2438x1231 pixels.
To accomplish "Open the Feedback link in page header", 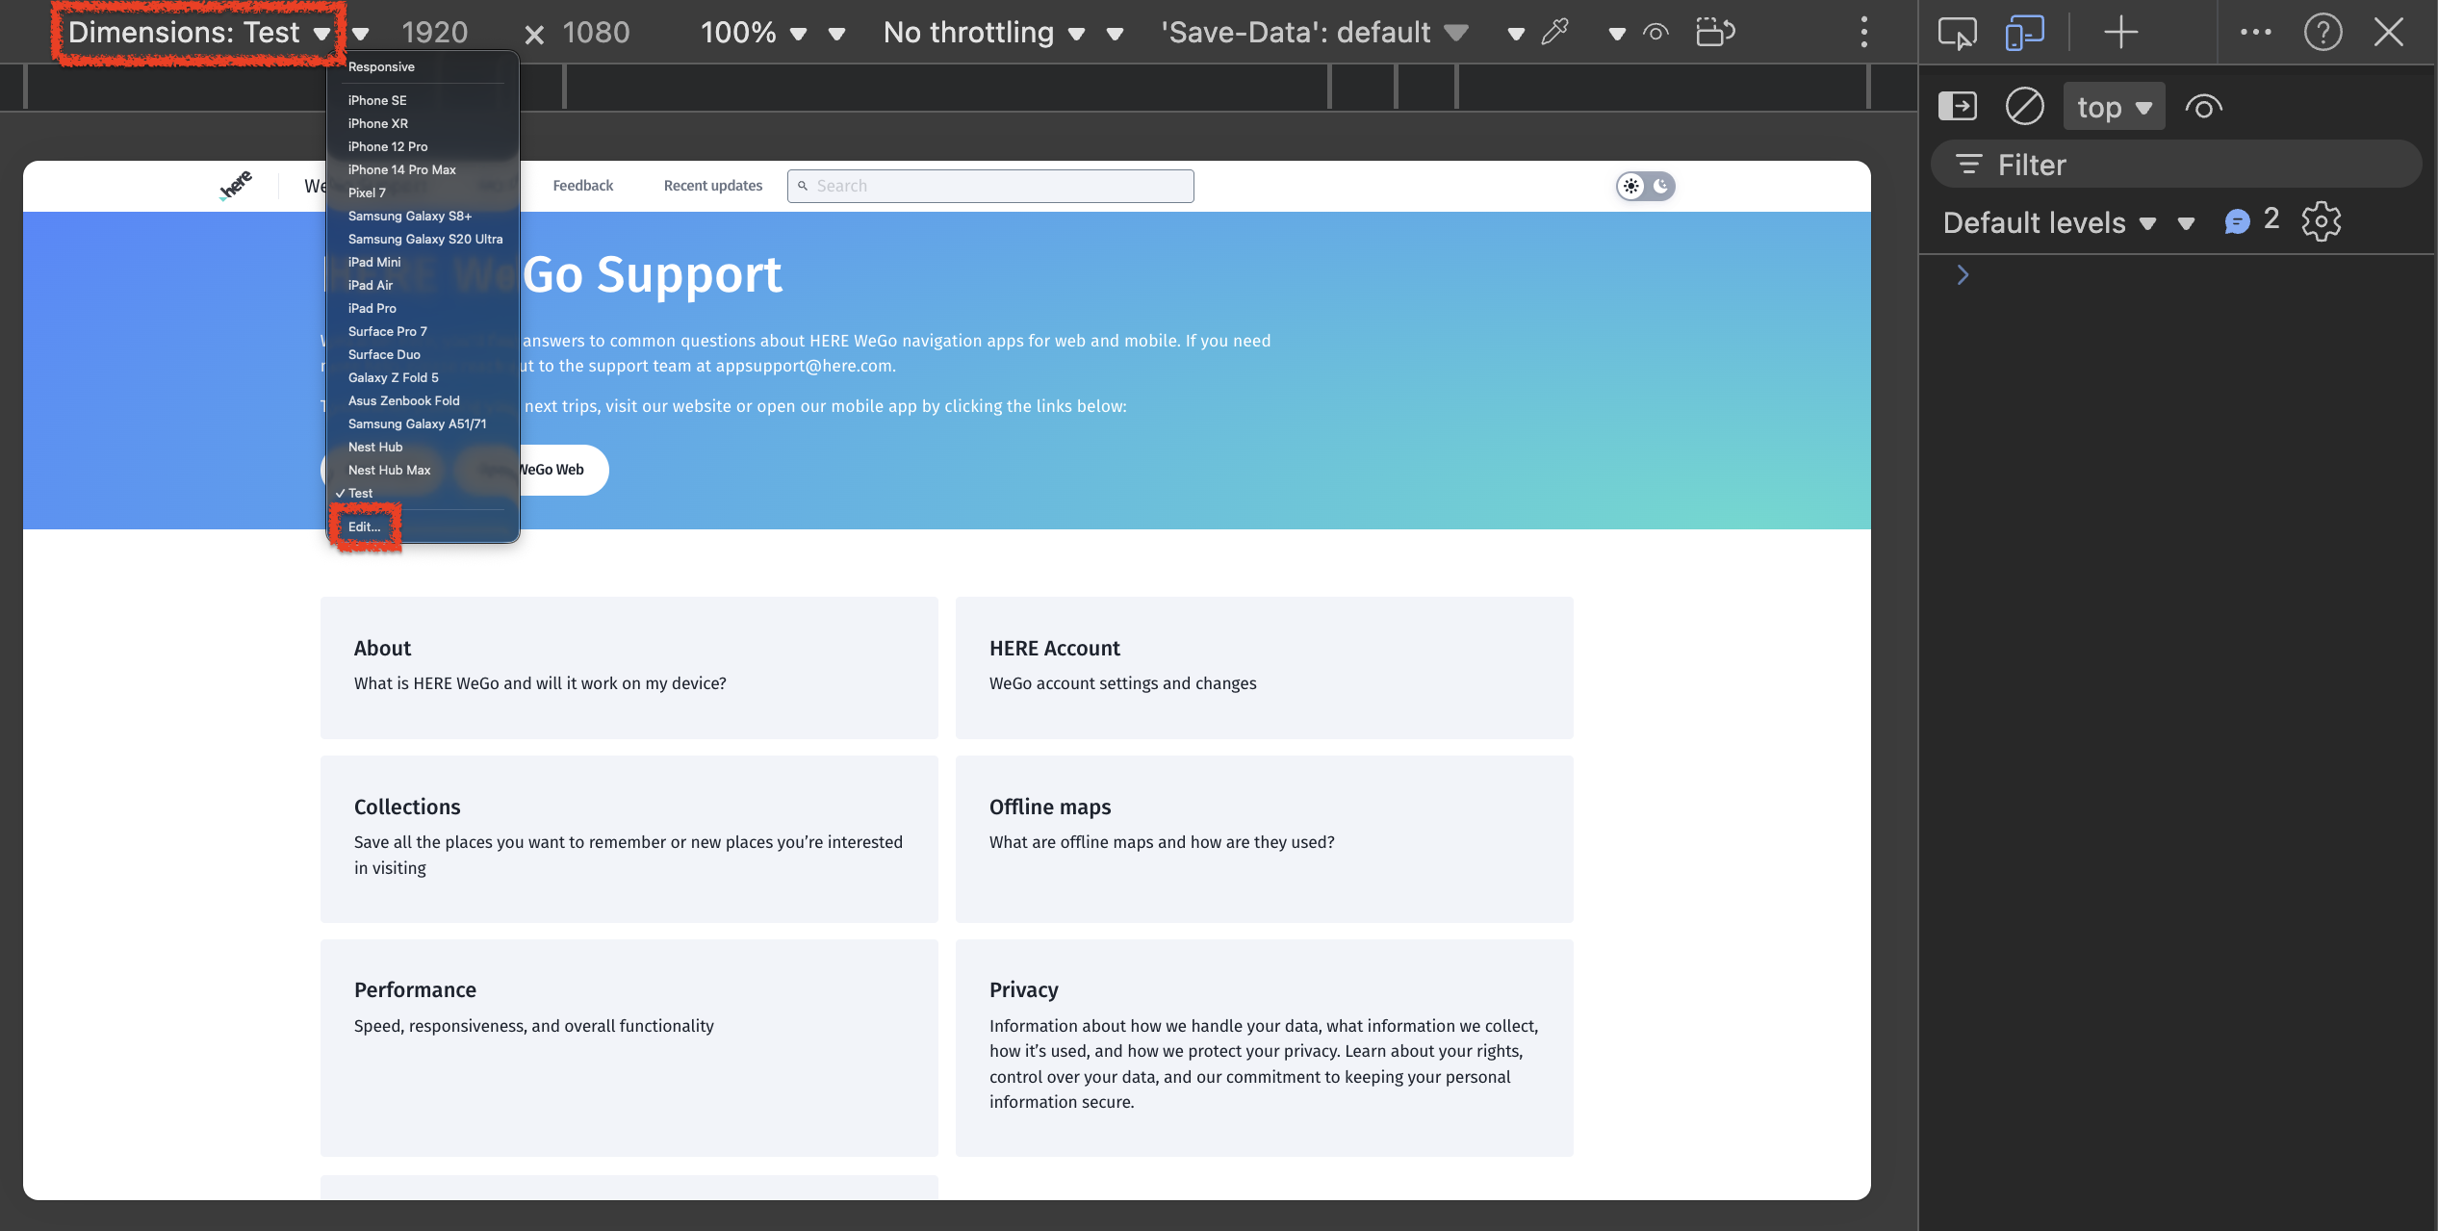I will pyautogui.click(x=582, y=186).
